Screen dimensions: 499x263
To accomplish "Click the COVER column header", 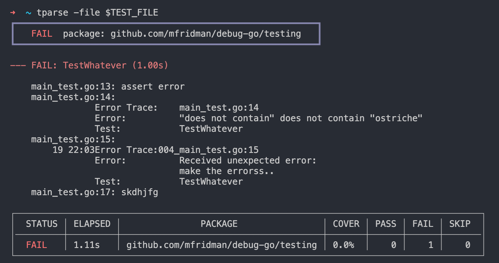I will 346,224.
